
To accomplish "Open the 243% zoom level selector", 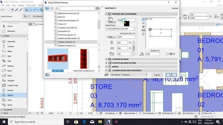I will [x=51, y=113].
